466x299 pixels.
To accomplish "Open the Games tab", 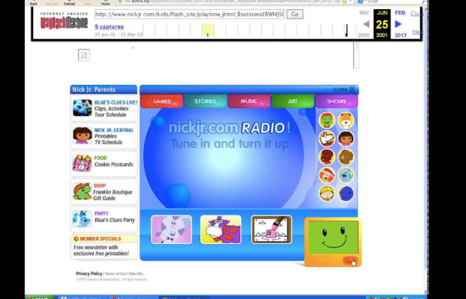I will pos(162,101).
